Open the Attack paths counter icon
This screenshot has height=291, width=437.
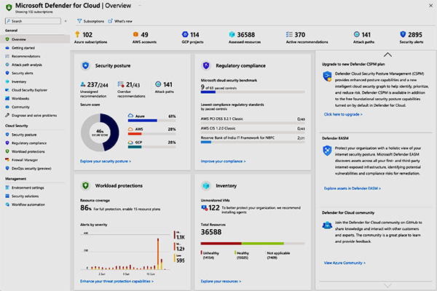tap(356, 34)
